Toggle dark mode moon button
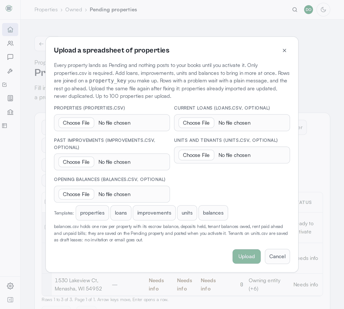This screenshot has width=344, height=309. click(323, 9)
